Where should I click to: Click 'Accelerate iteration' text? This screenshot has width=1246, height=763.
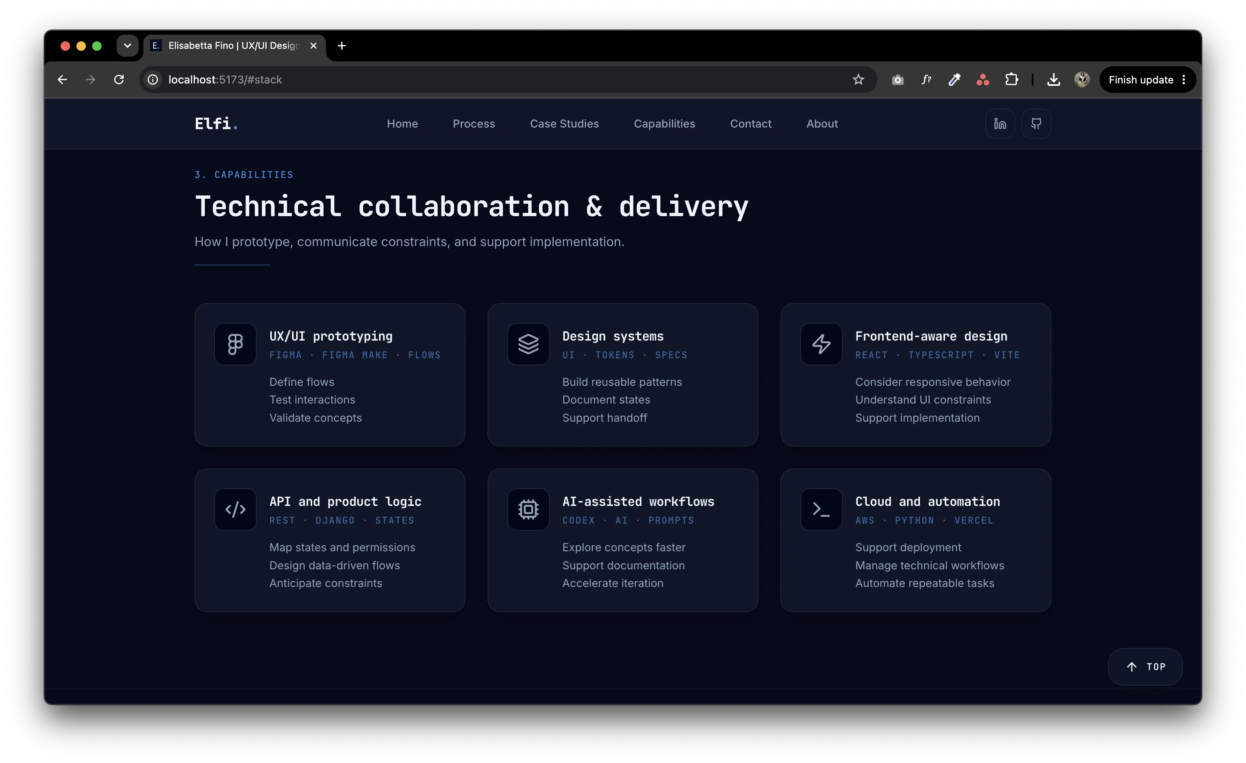(x=613, y=583)
